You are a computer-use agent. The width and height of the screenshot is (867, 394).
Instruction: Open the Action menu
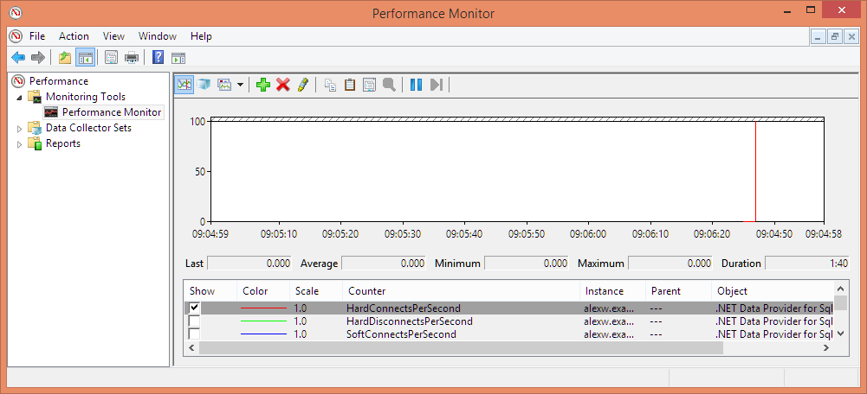pyautogui.click(x=74, y=36)
